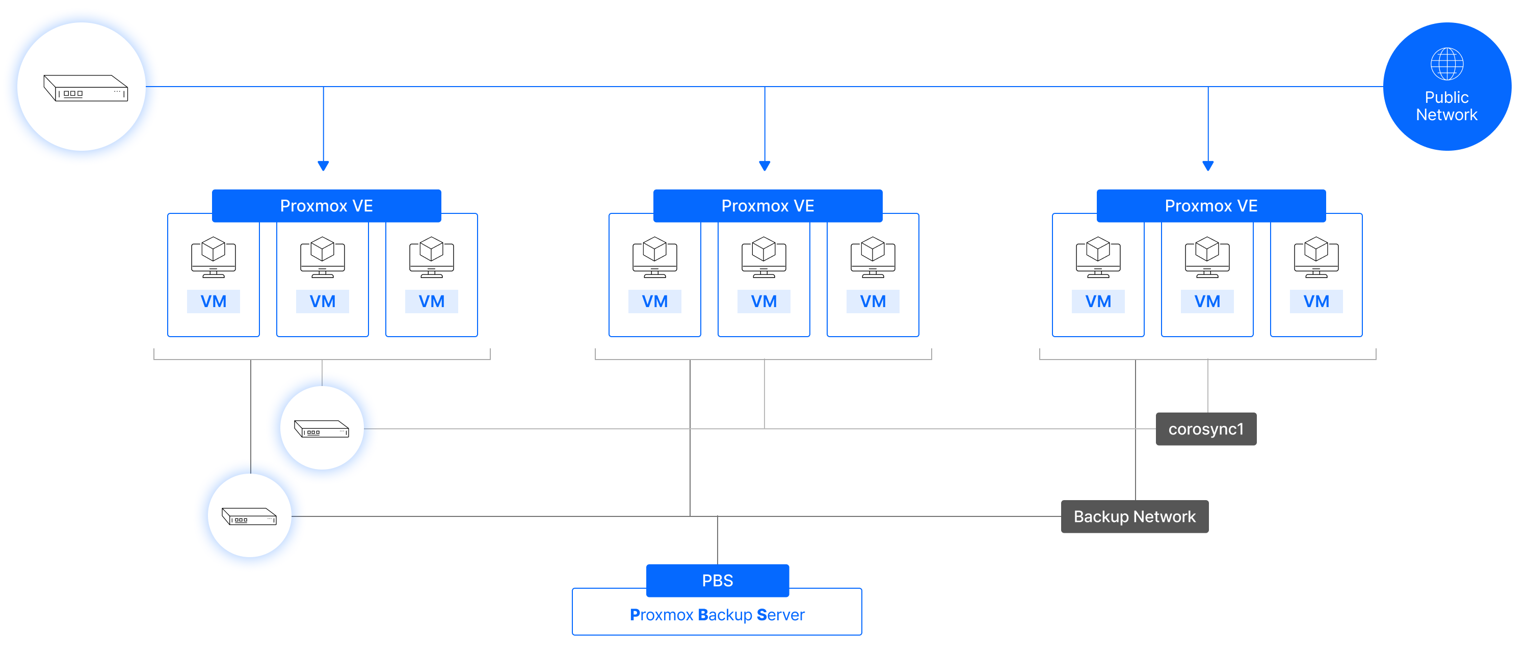Select middle VM monitor icon in right Proxmox node
1529x658 pixels.
pos(1207,258)
